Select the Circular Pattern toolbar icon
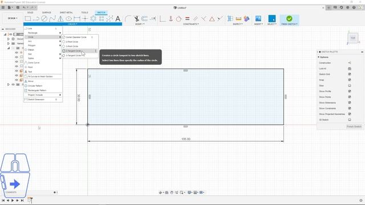The width and height of the screenshot is (365, 205). (x=94, y=19)
